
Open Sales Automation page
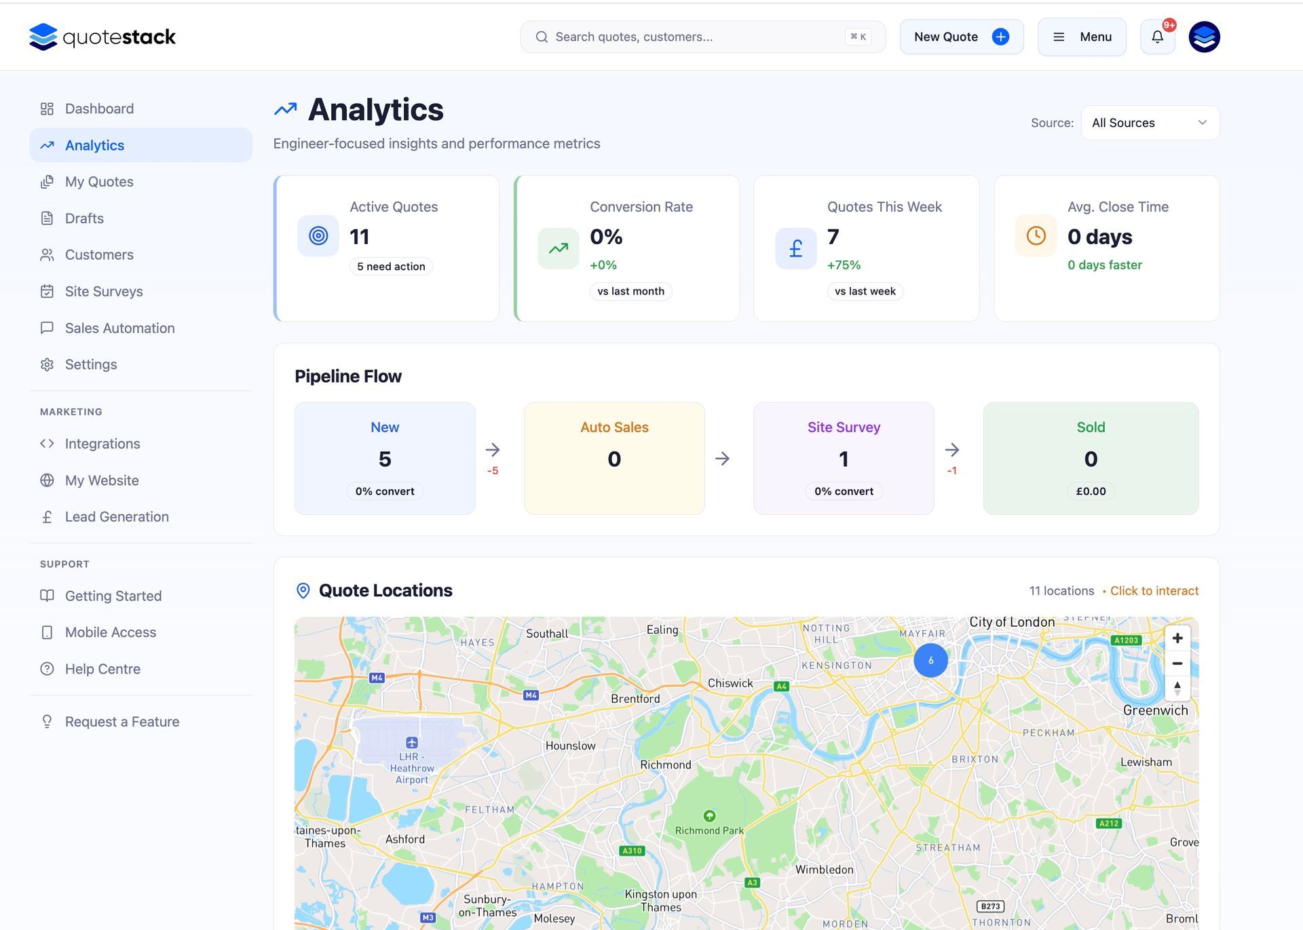[x=119, y=328]
